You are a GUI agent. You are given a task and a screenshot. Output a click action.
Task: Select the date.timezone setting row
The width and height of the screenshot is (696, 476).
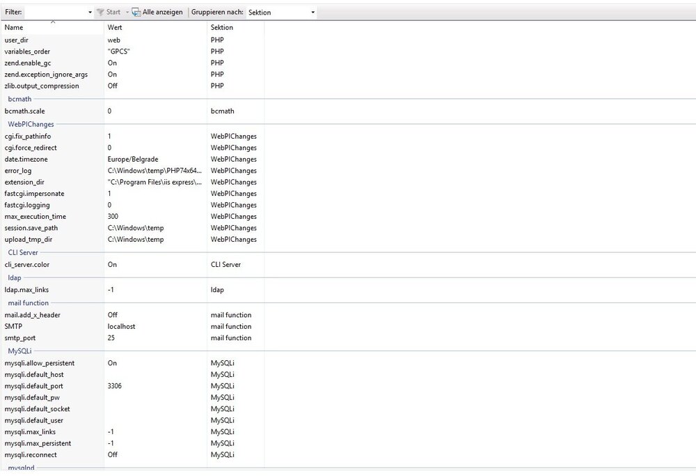coord(26,159)
